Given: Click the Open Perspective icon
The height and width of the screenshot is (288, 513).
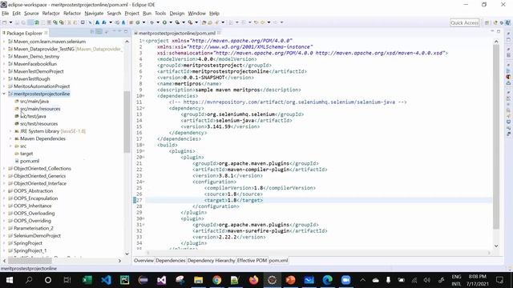Looking at the screenshot, I should 487,22.
